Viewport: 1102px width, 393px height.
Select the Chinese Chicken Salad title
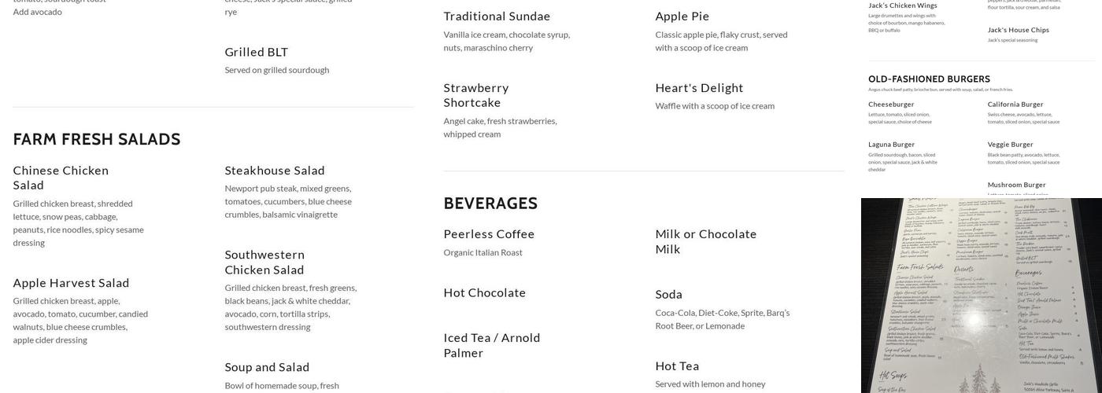(x=61, y=178)
